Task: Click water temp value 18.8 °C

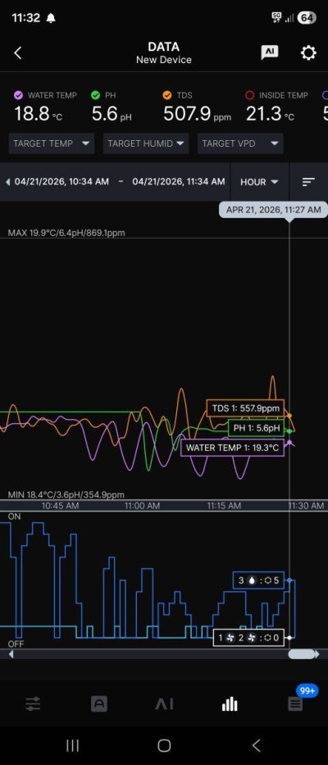Action: pyautogui.click(x=38, y=114)
